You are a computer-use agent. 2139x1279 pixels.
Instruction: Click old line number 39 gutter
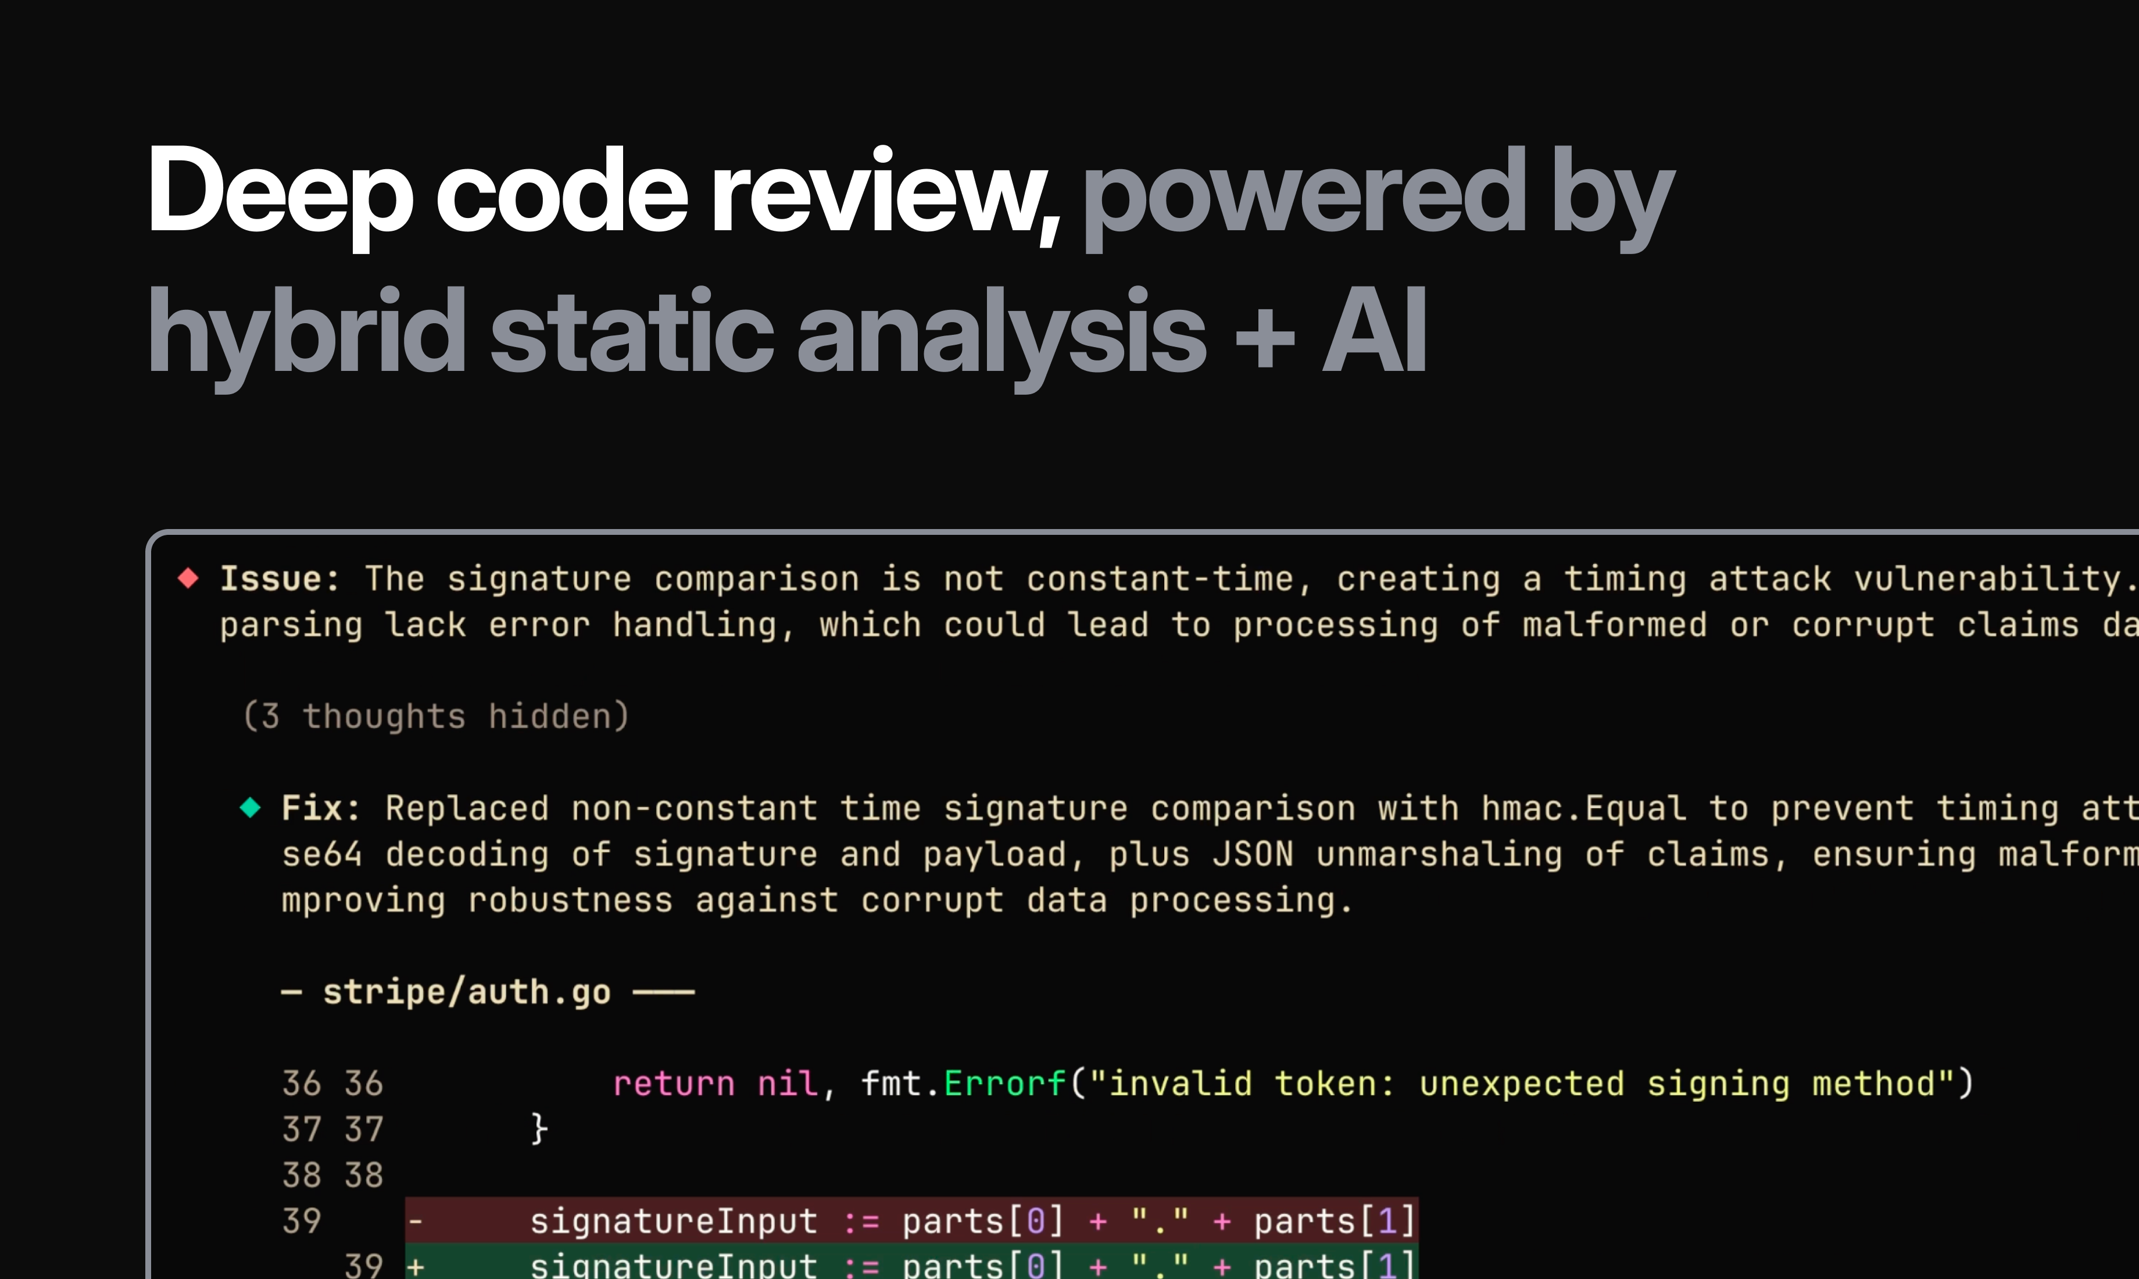(x=302, y=1220)
